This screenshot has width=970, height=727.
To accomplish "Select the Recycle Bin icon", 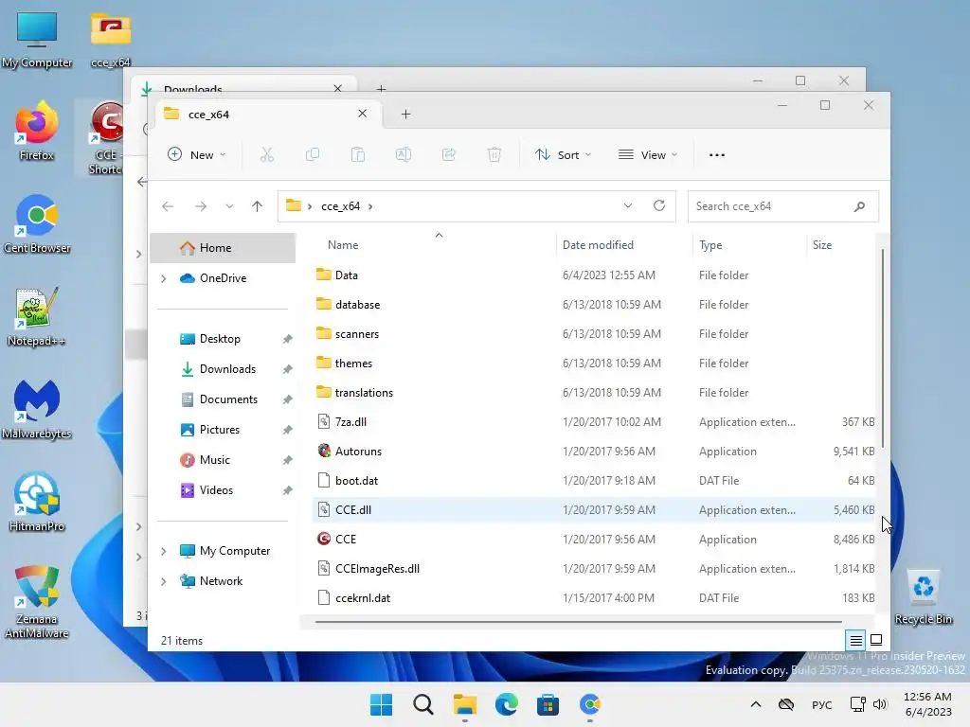I will pos(923,597).
